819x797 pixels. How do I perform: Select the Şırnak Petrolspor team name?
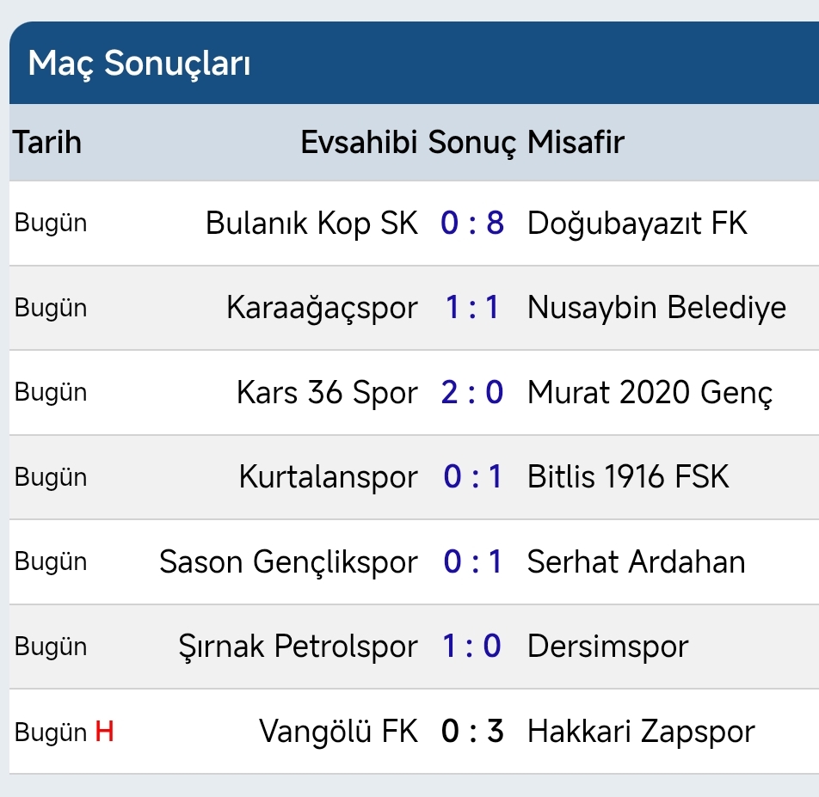click(297, 647)
